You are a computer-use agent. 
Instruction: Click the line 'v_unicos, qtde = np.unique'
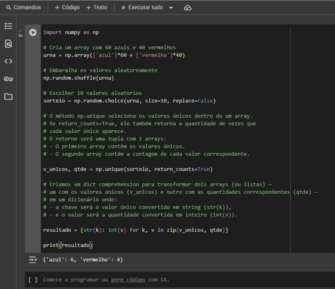point(128,169)
